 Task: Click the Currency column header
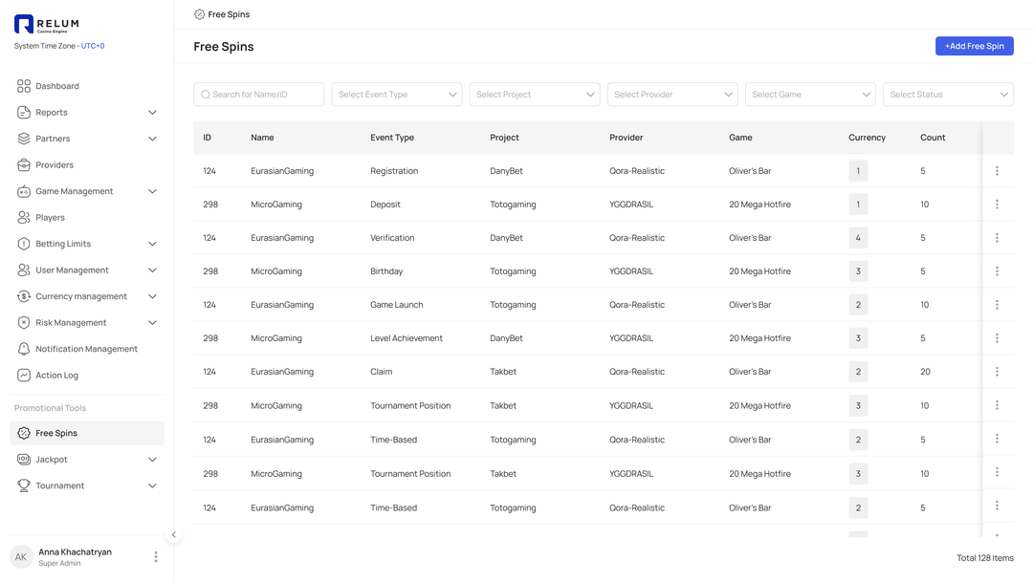[867, 138]
